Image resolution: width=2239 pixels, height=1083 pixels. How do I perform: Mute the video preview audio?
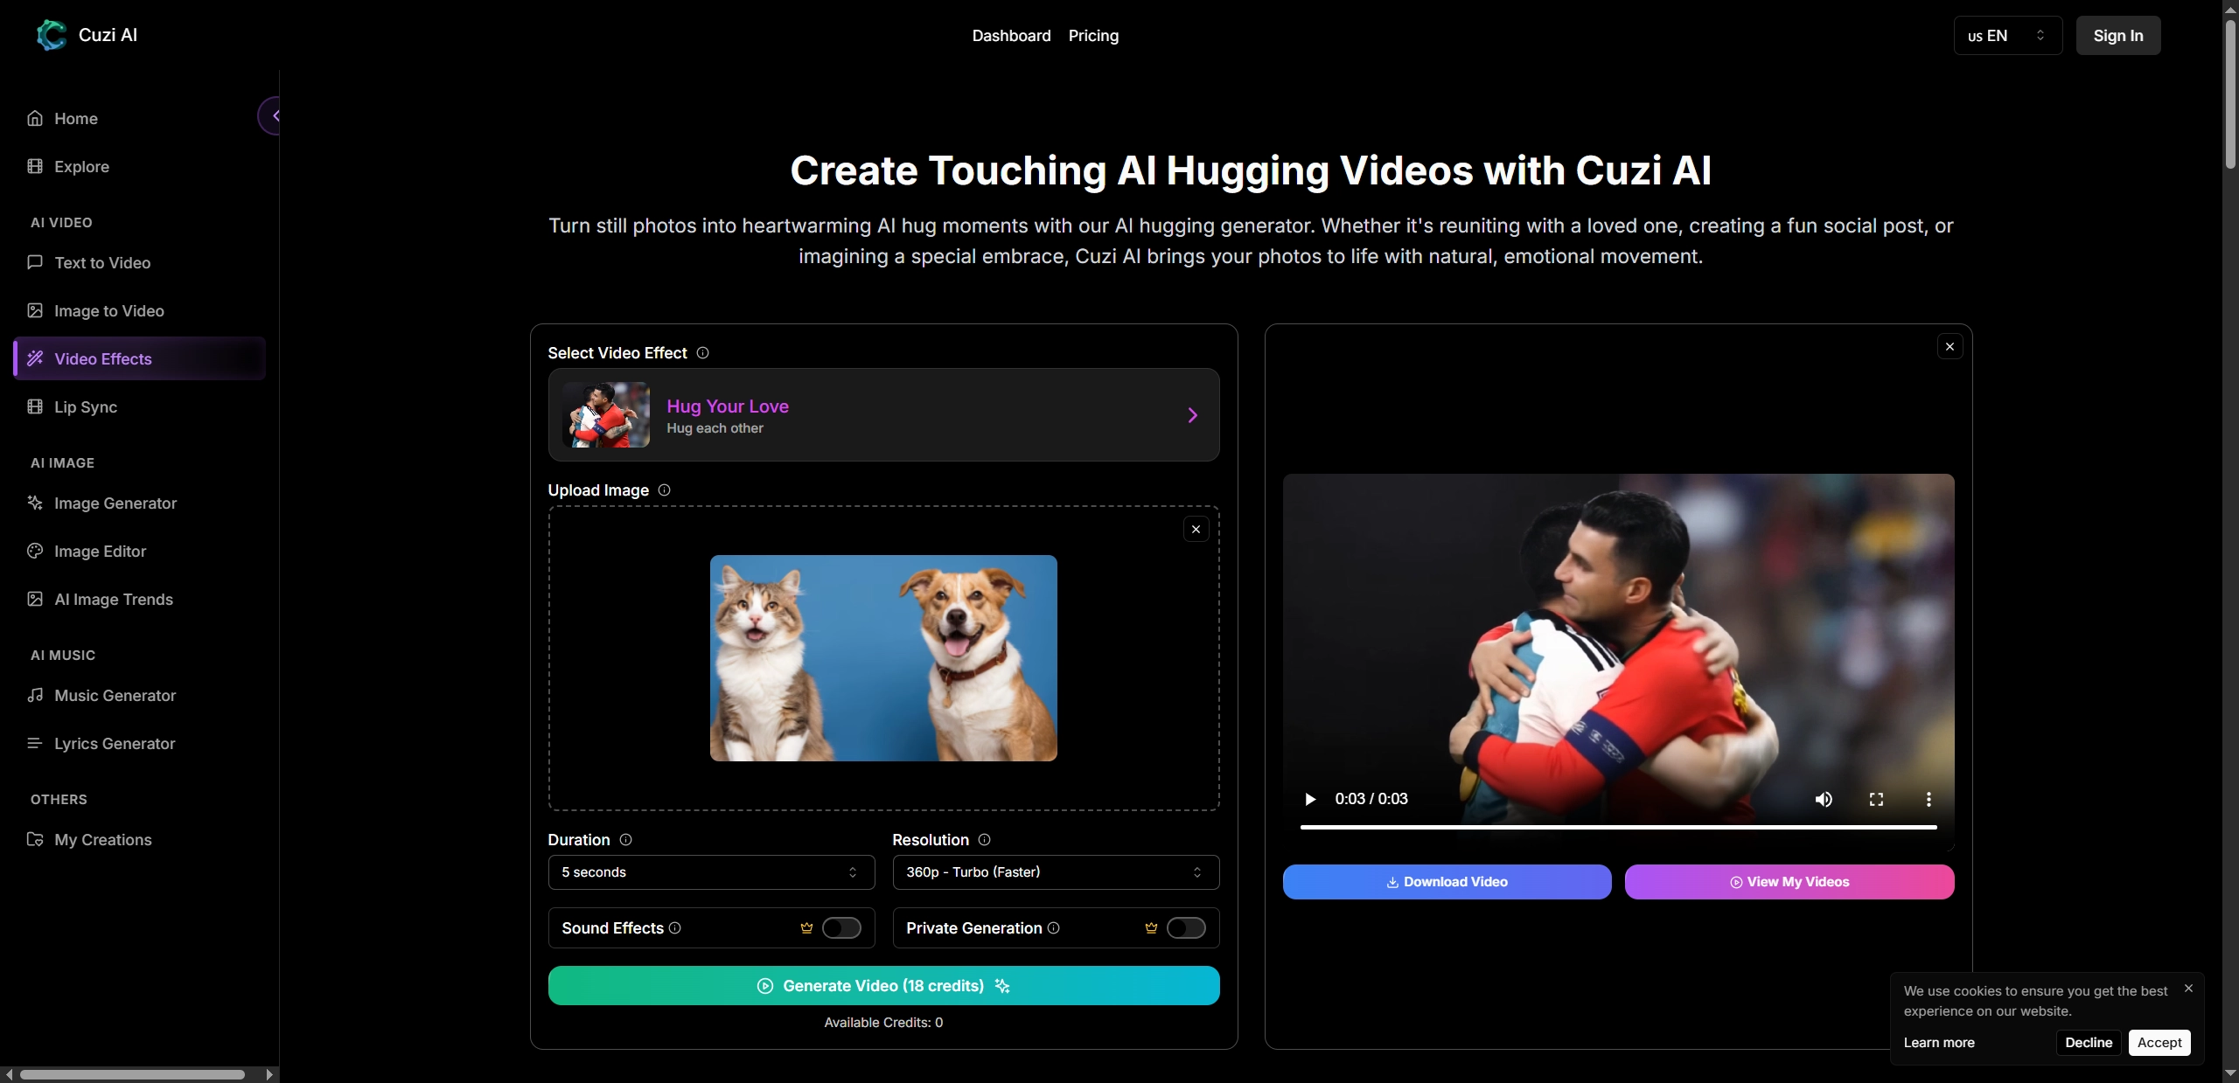pyautogui.click(x=1824, y=799)
